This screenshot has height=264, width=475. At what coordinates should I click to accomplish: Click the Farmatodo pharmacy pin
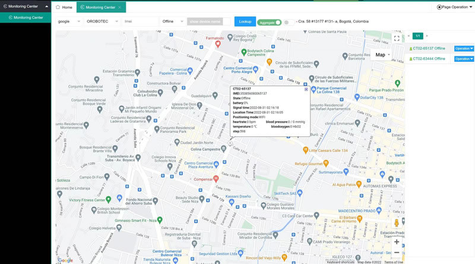point(217,44)
